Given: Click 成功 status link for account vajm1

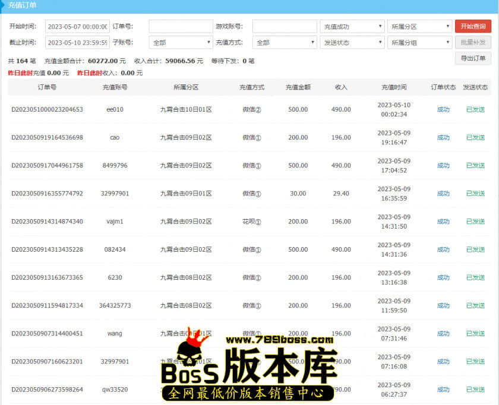Looking at the screenshot, I should pyautogui.click(x=443, y=222).
